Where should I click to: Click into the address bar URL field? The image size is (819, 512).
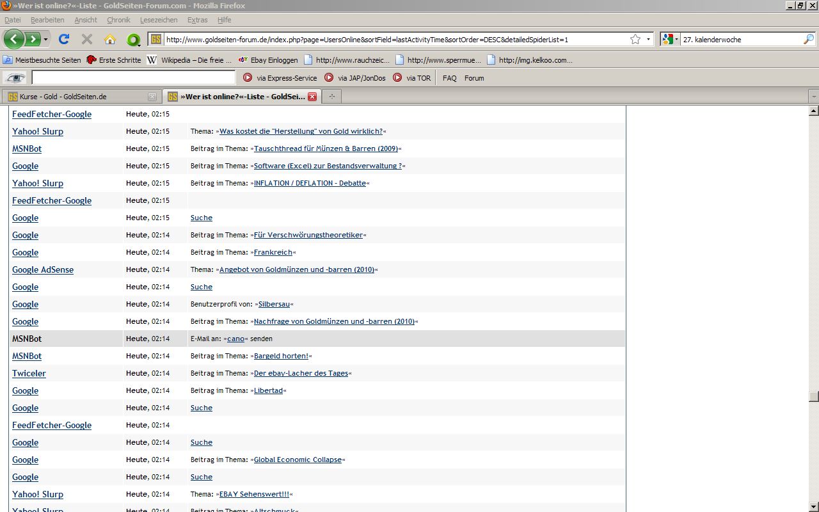coord(397,39)
